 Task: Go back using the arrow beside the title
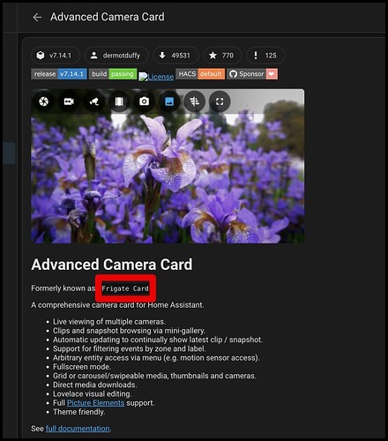click(x=37, y=18)
